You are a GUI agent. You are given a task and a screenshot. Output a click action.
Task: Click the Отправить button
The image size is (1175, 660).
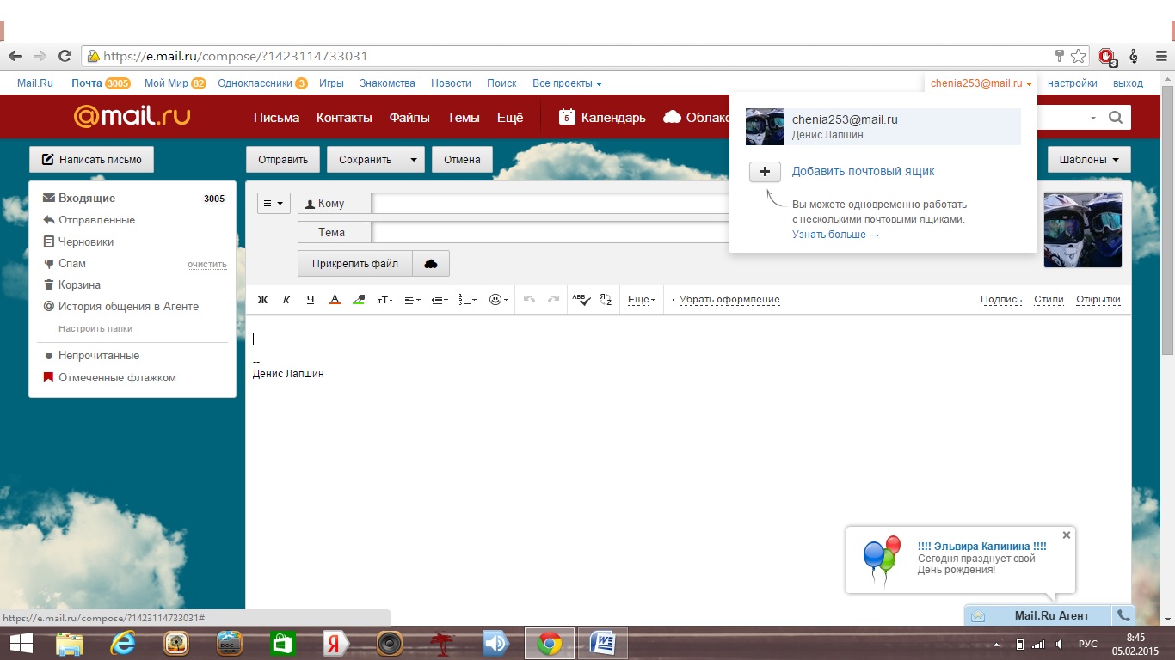tap(283, 160)
